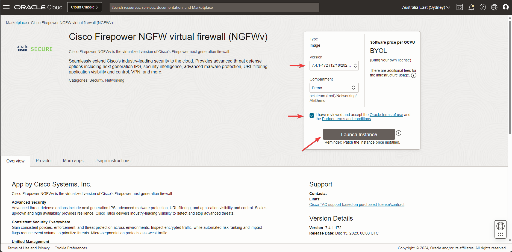This screenshot has height=252, width=512.
Task: Switch to the Provider tab
Action: pyautogui.click(x=44, y=161)
